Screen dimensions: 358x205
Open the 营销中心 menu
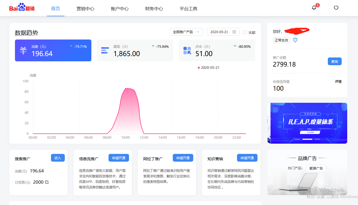(x=85, y=9)
